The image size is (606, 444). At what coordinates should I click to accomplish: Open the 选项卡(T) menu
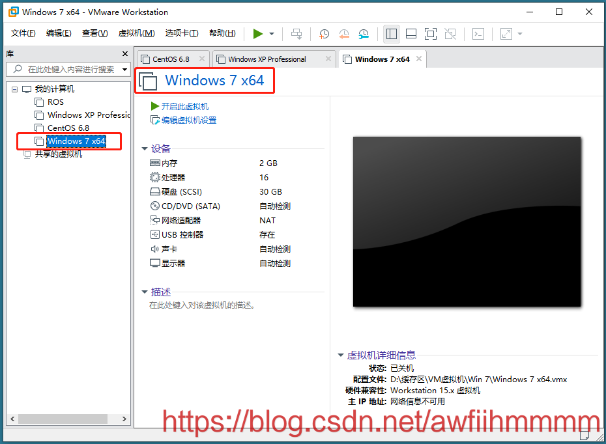click(x=182, y=33)
